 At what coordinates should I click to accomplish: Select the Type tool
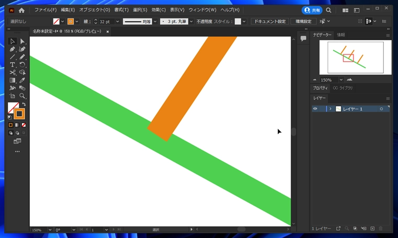[x=12, y=65]
